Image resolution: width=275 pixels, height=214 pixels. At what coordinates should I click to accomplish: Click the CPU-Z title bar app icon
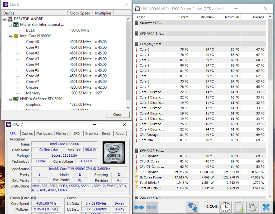click(x=9, y=124)
